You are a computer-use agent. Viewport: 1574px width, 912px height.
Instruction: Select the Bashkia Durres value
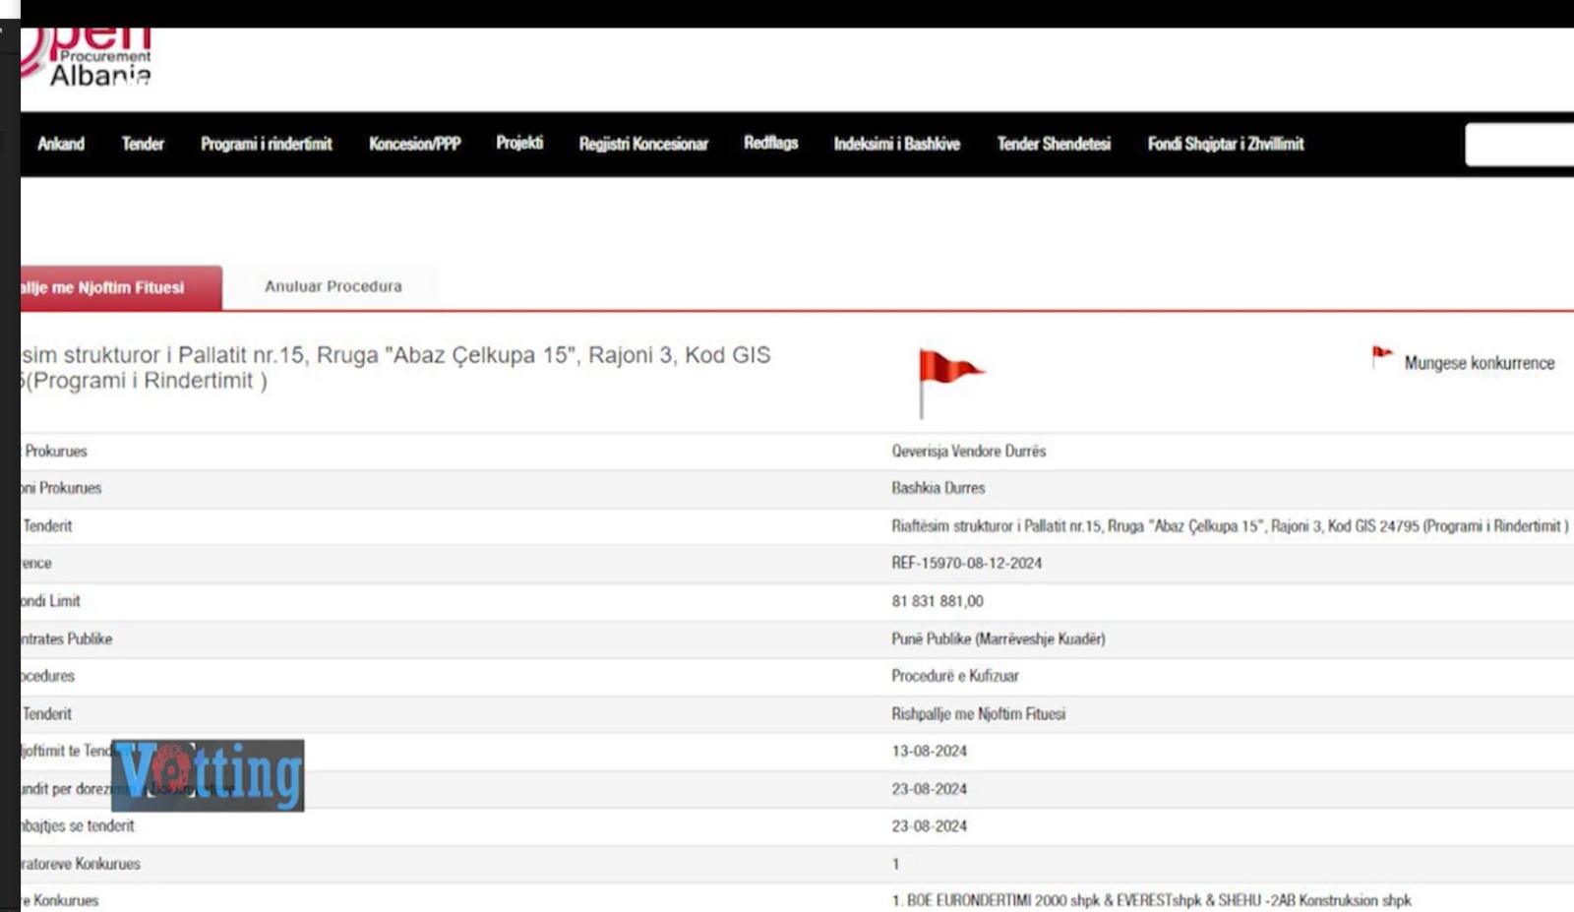[x=938, y=488]
